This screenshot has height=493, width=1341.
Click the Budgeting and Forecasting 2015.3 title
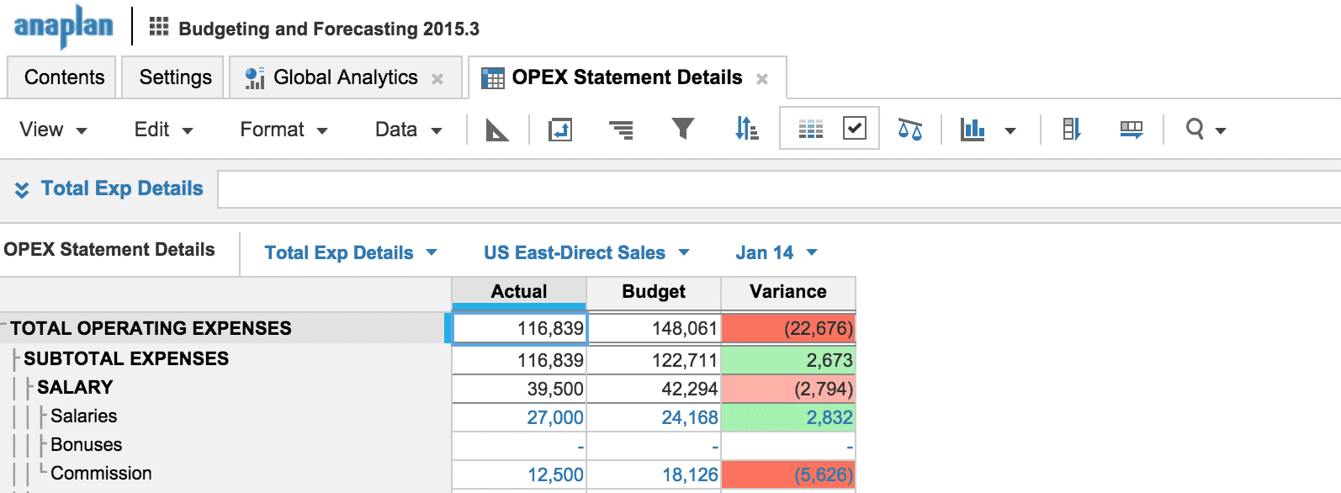[329, 29]
